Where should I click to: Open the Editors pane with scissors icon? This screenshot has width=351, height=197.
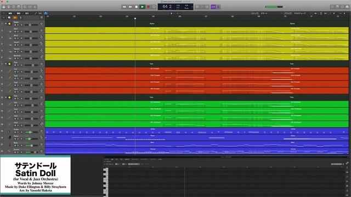(35, 7)
